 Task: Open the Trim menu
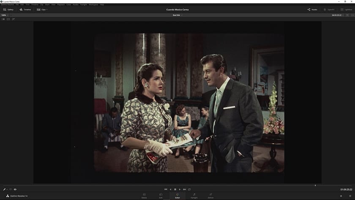[x=27, y=5]
